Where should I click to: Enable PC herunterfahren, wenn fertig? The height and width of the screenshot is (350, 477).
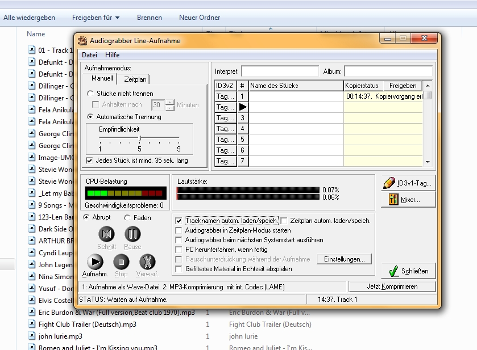(x=179, y=250)
